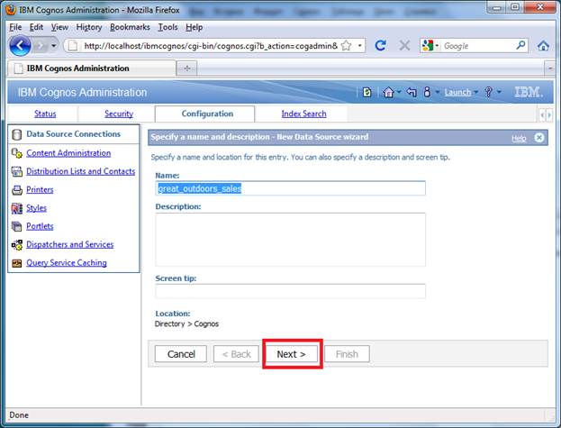Open the View menu
This screenshot has width=561, height=428.
59,27
